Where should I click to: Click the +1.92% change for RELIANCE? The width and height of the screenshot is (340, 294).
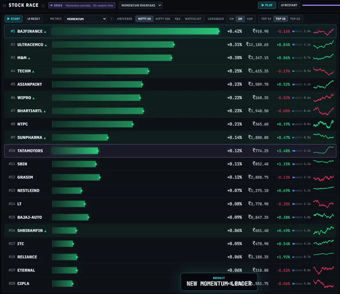(283, 257)
